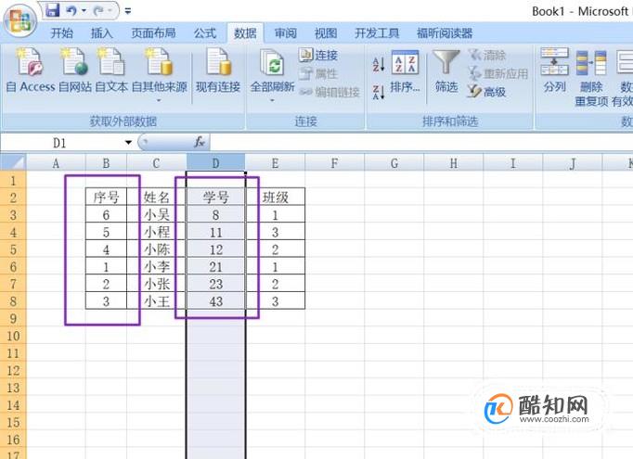Open the 页面布局 tab

click(x=153, y=33)
